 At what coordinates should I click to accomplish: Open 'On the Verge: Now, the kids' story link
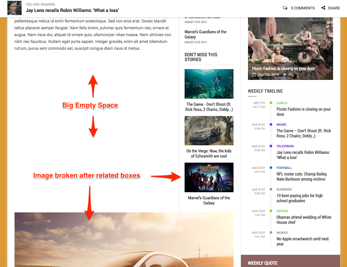pos(209,154)
